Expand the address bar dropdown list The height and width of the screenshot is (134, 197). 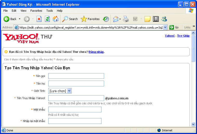tap(165, 28)
